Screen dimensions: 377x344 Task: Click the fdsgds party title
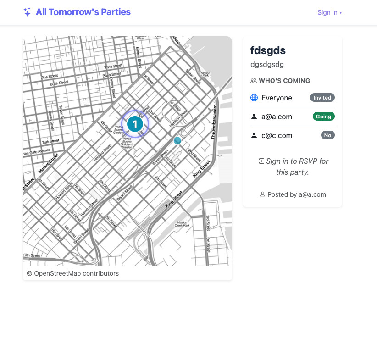pos(268,50)
